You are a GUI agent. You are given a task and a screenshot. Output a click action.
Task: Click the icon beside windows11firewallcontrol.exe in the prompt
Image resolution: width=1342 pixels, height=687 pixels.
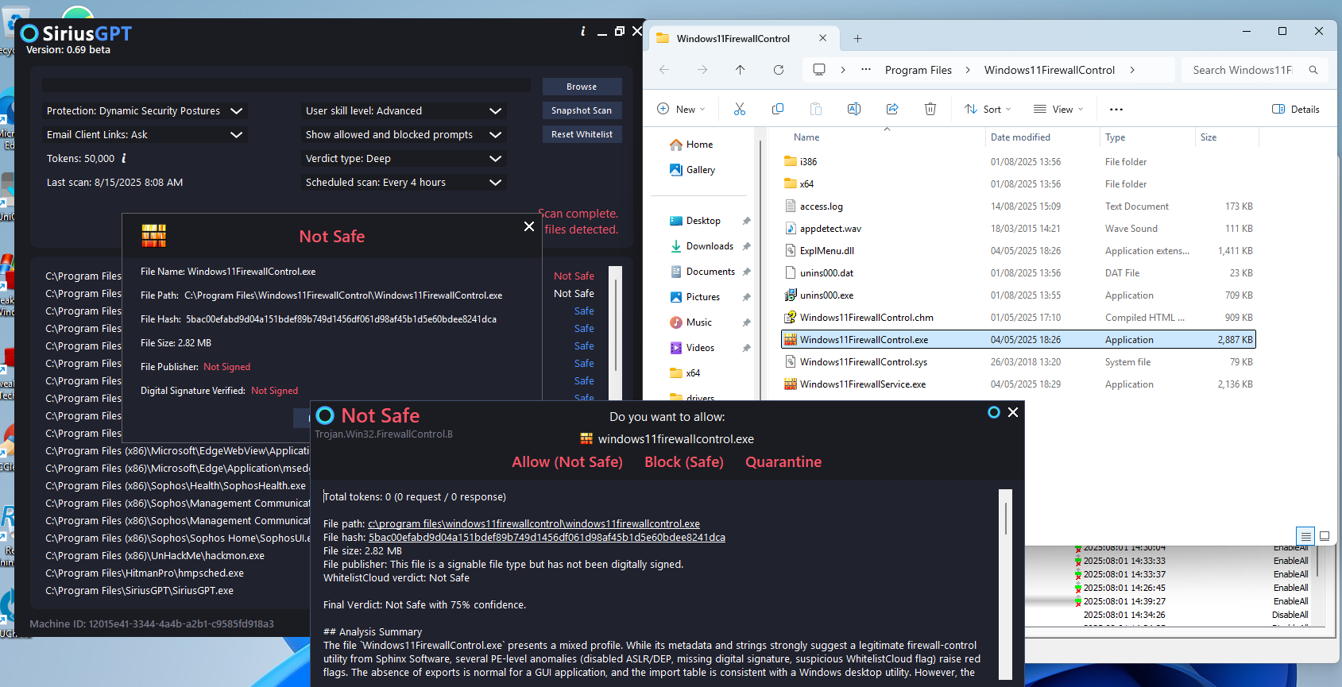click(x=586, y=438)
